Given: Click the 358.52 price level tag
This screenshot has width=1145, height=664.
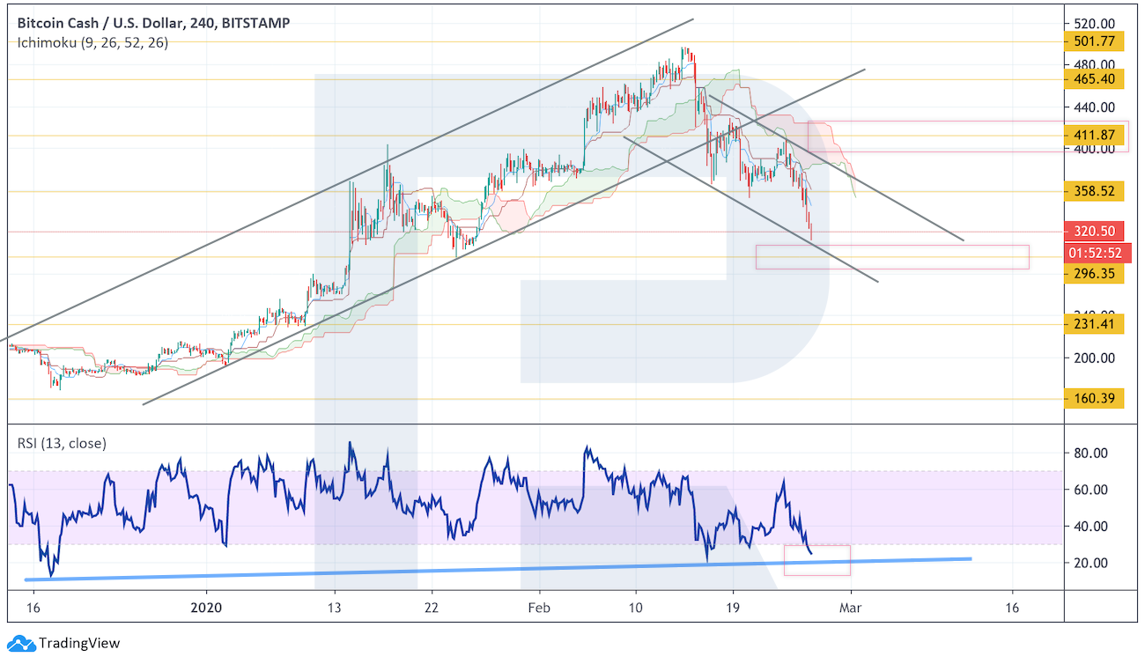Looking at the screenshot, I should coord(1094,191).
